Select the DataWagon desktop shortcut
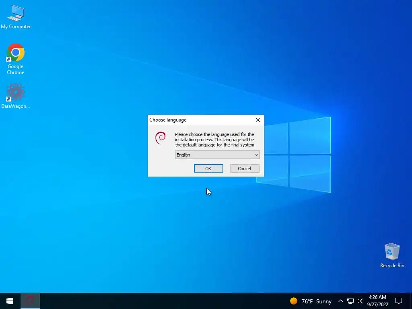 pyautogui.click(x=16, y=96)
